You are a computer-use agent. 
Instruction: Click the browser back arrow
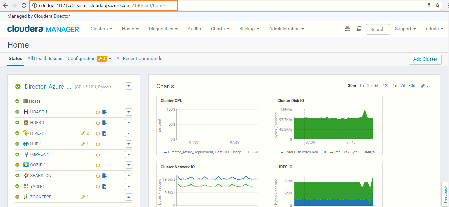click(5, 5)
